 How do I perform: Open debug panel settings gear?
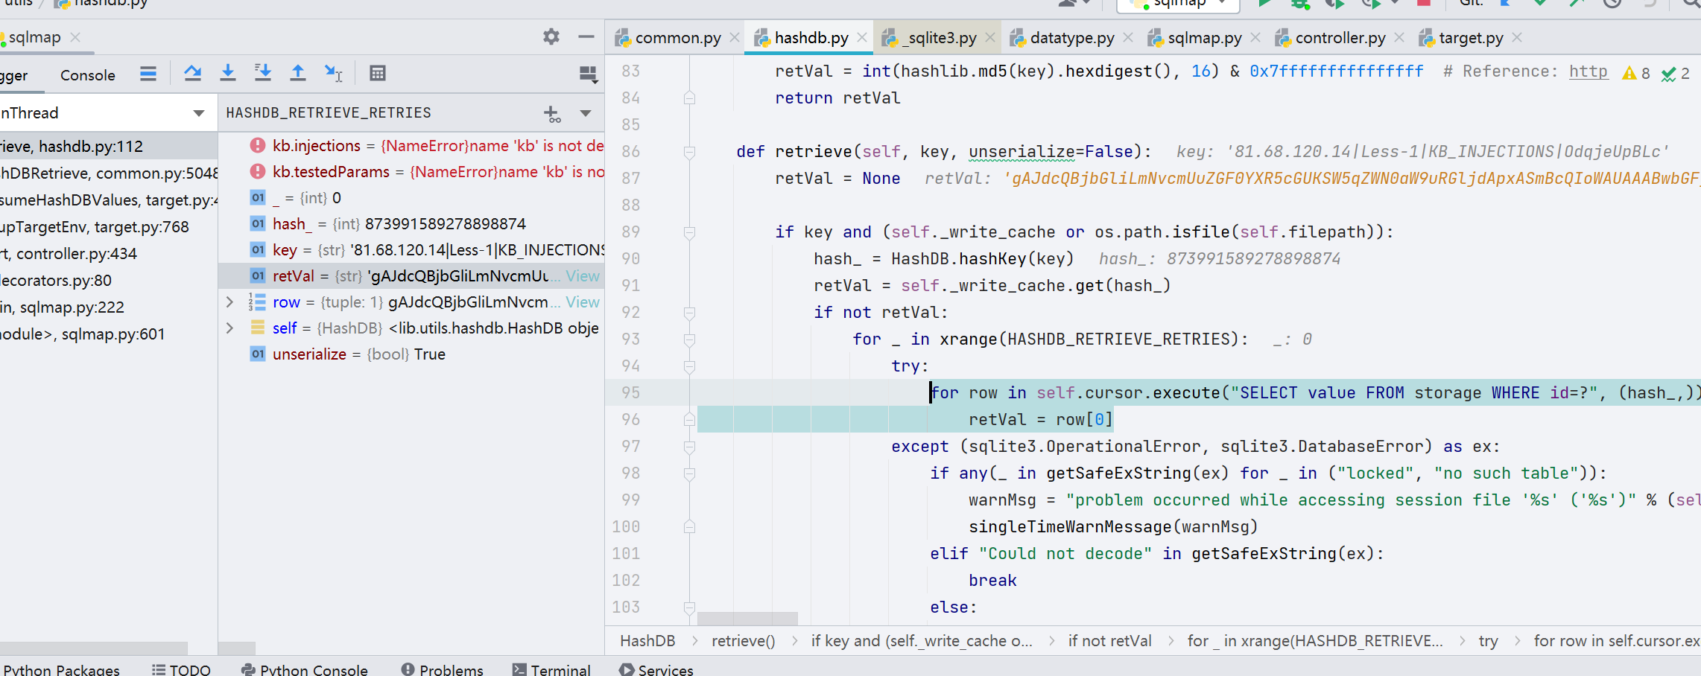coord(551,36)
